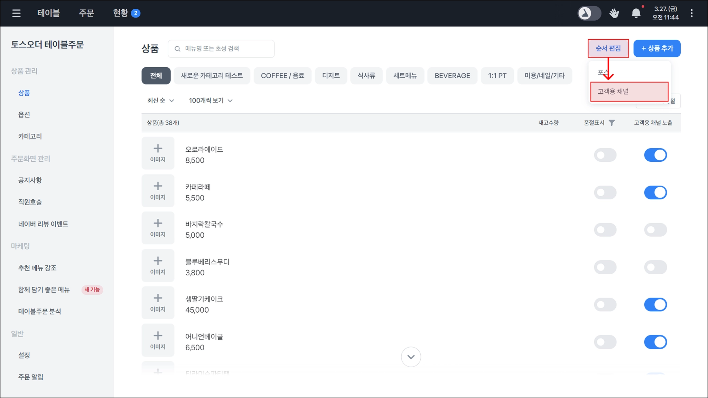Click the staff call hand icon
This screenshot has height=398, width=708.
(614, 13)
